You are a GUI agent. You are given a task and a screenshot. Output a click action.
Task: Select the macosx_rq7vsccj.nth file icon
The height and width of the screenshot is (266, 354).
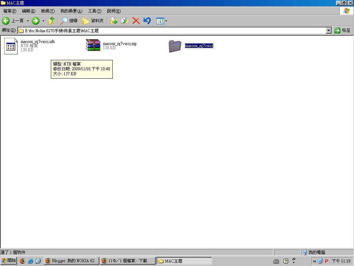click(x=11, y=46)
